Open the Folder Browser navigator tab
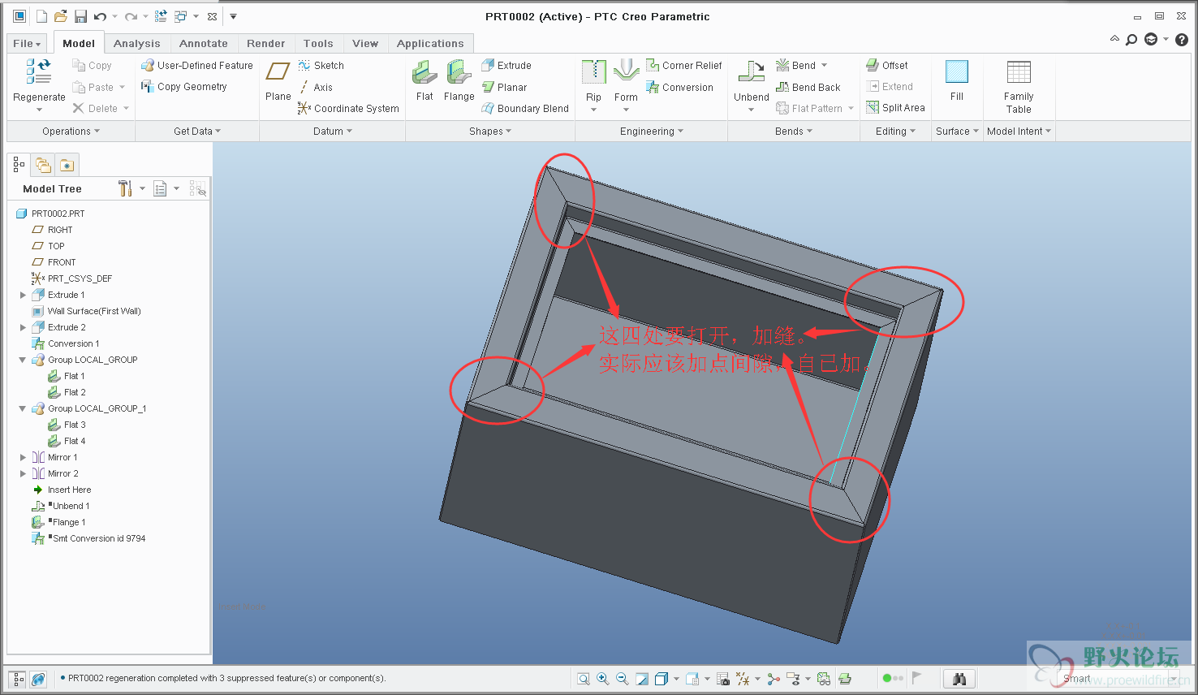 click(x=43, y=166)
